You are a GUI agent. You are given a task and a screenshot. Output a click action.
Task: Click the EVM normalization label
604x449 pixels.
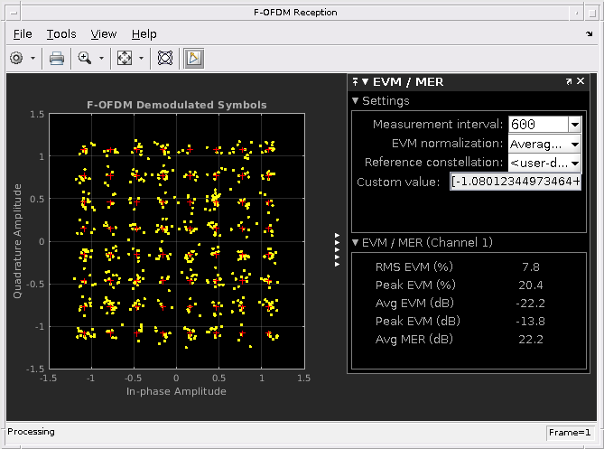tap(447, 144)
